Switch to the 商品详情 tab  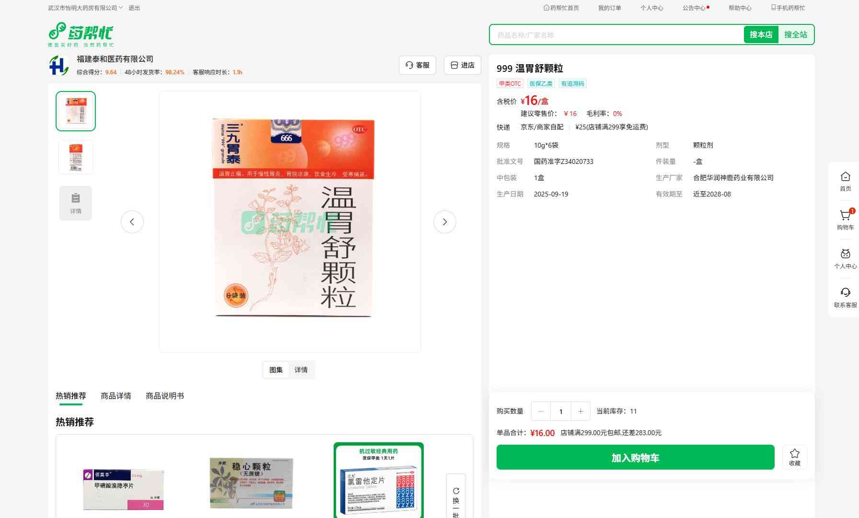click(116, 396)
